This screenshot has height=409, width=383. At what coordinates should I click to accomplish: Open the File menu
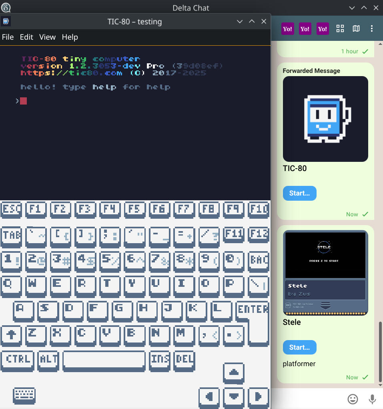click(x=8, y=37)
